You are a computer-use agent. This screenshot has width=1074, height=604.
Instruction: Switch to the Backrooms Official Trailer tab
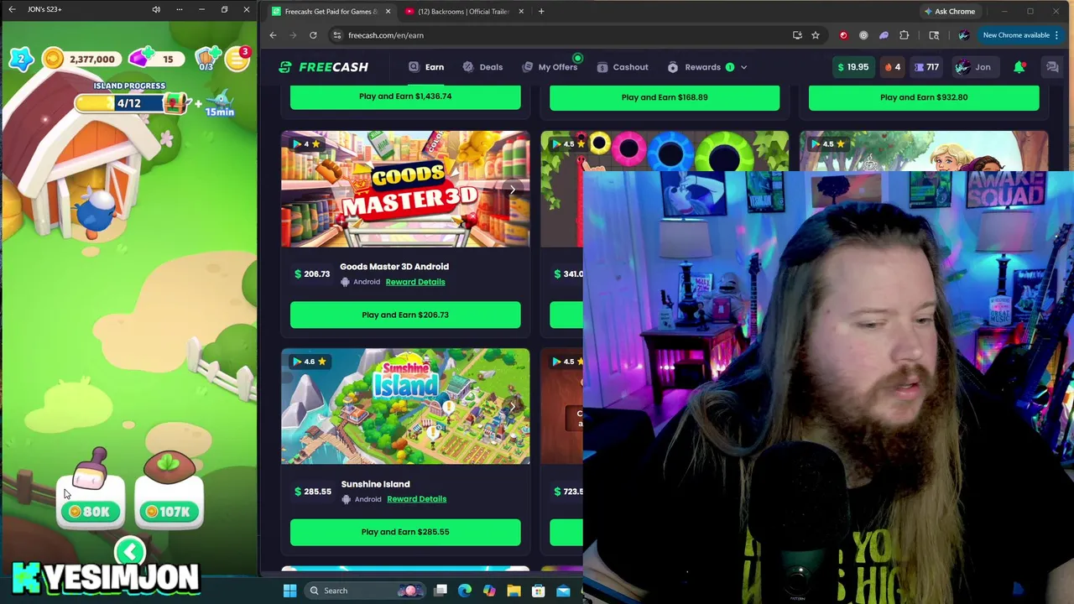tap(461, 12)
